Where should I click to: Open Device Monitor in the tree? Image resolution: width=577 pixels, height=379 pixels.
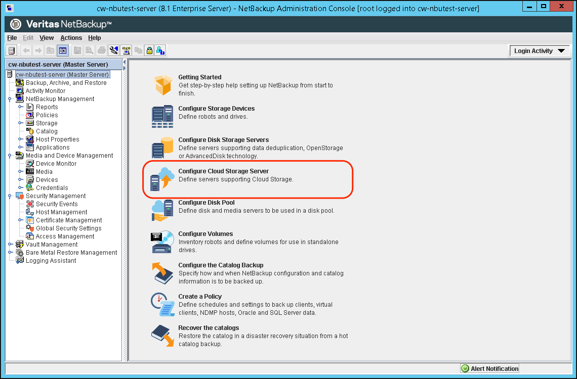pos(56,163)
